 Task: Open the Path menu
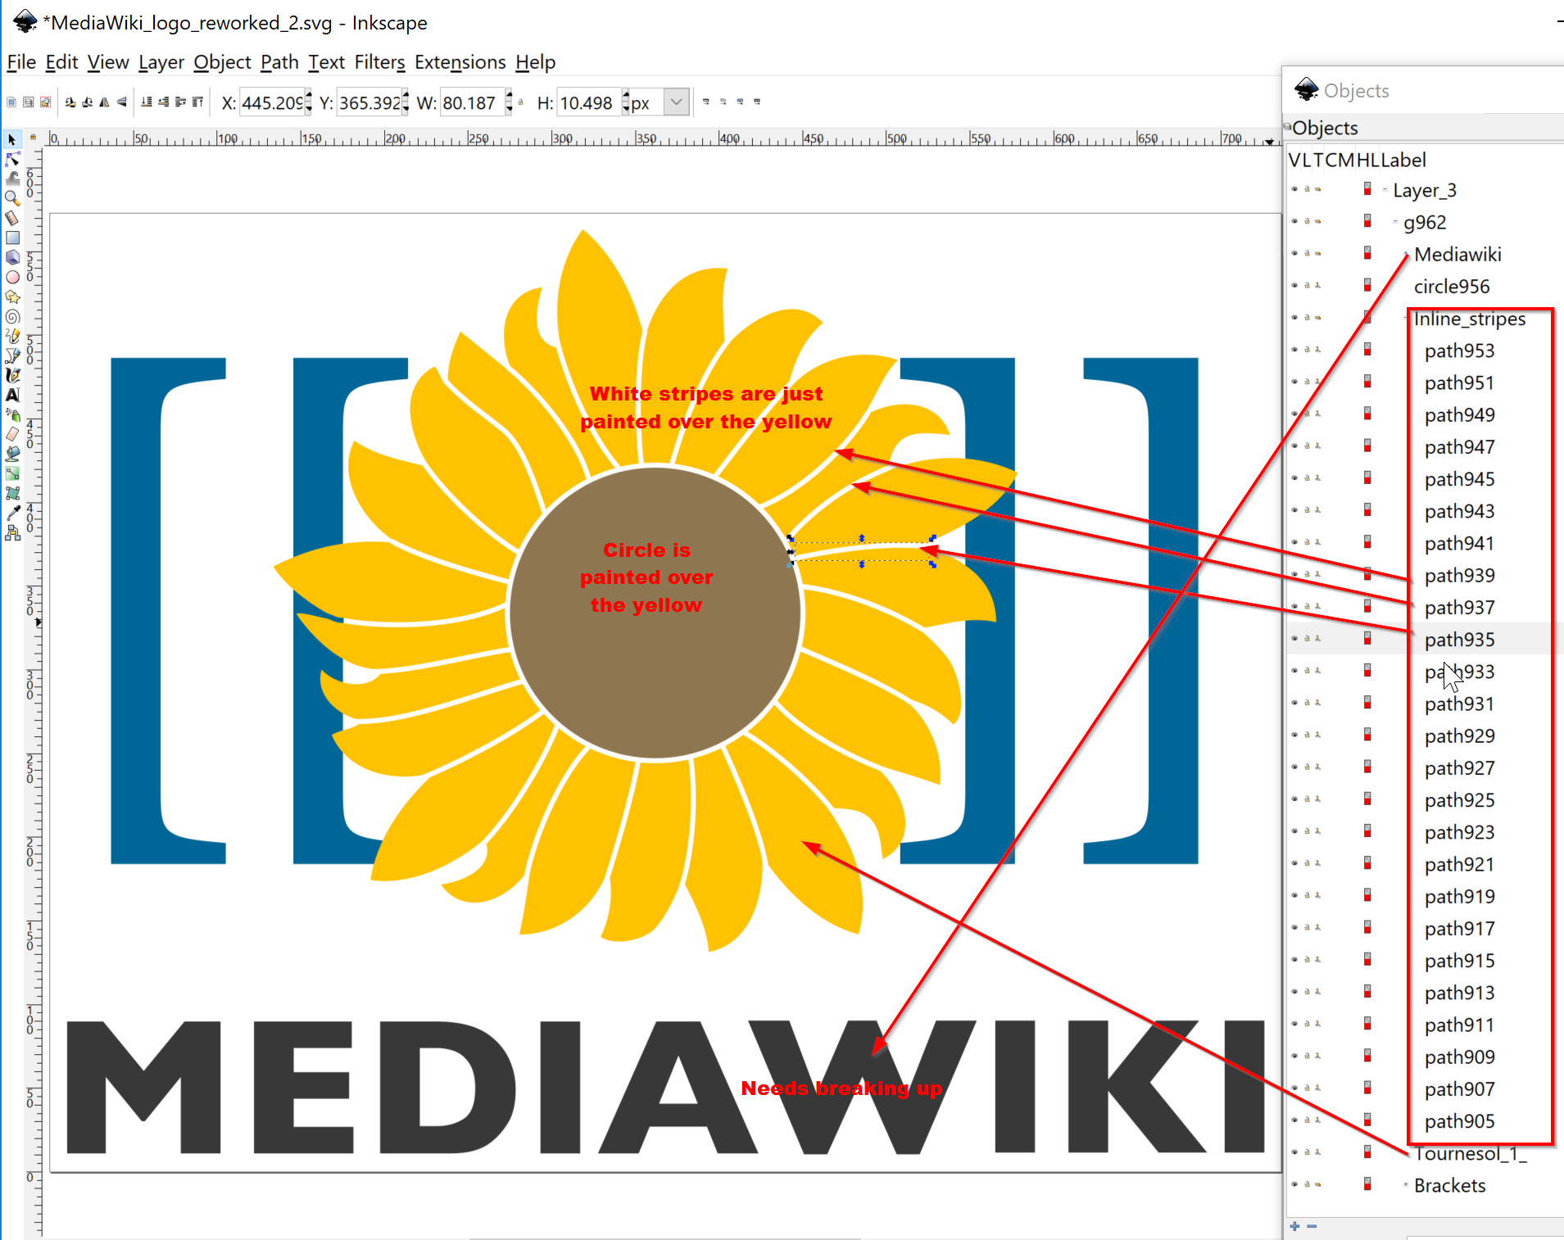(279, 62)
